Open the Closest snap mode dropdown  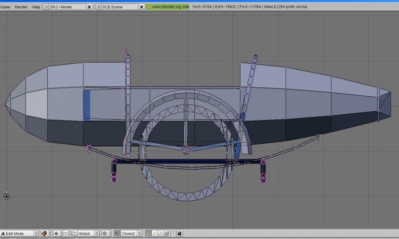(131, 233)
